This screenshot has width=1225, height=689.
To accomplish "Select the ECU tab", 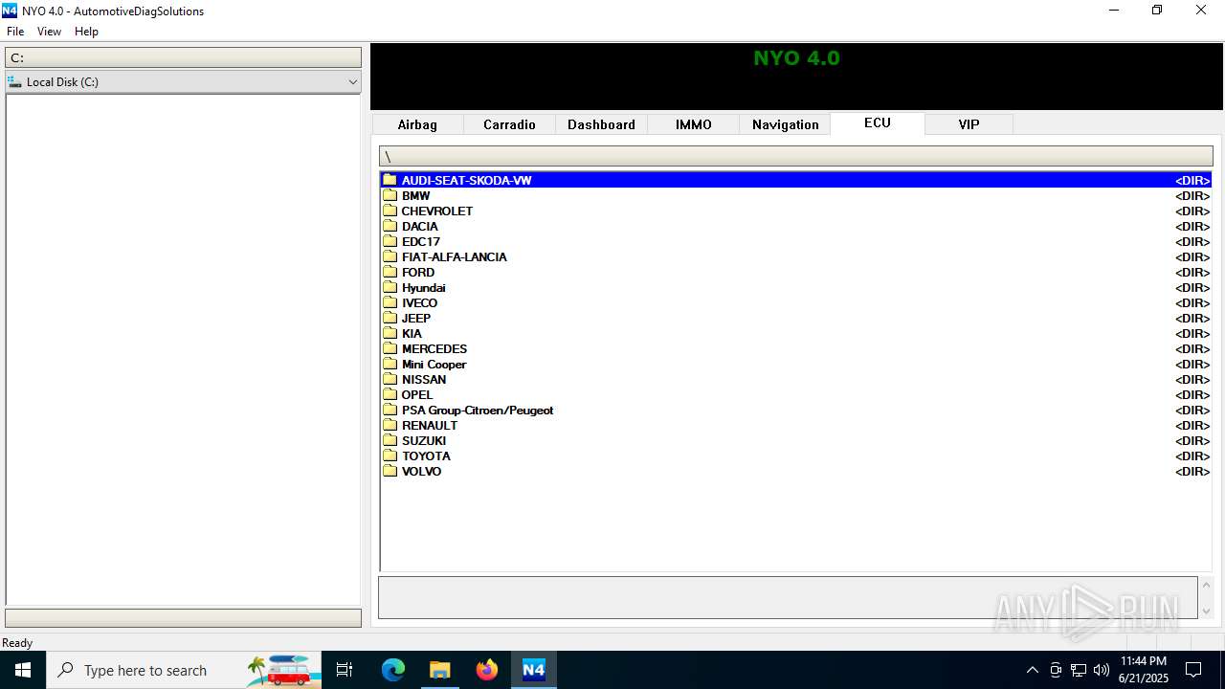I will (x=878, y=123).
